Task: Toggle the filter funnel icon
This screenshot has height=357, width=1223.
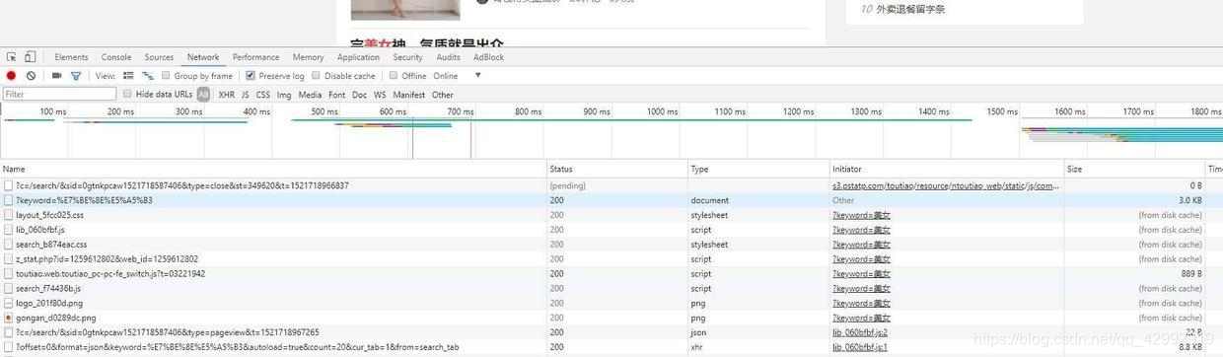Action: pos(76,76)
